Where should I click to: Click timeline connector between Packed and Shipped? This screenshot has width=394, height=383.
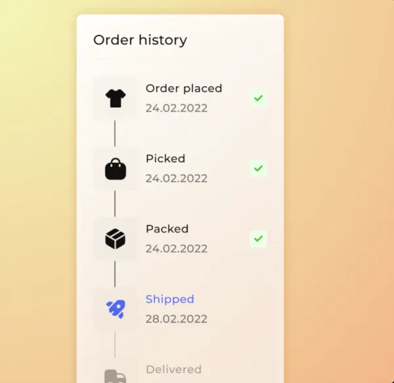coord(115,274)
